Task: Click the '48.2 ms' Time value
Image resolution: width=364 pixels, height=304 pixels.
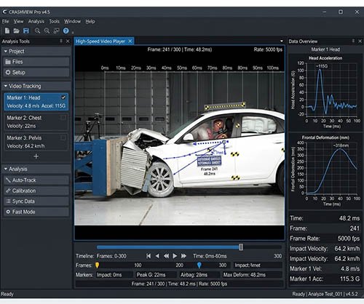Action: [349, 218]
